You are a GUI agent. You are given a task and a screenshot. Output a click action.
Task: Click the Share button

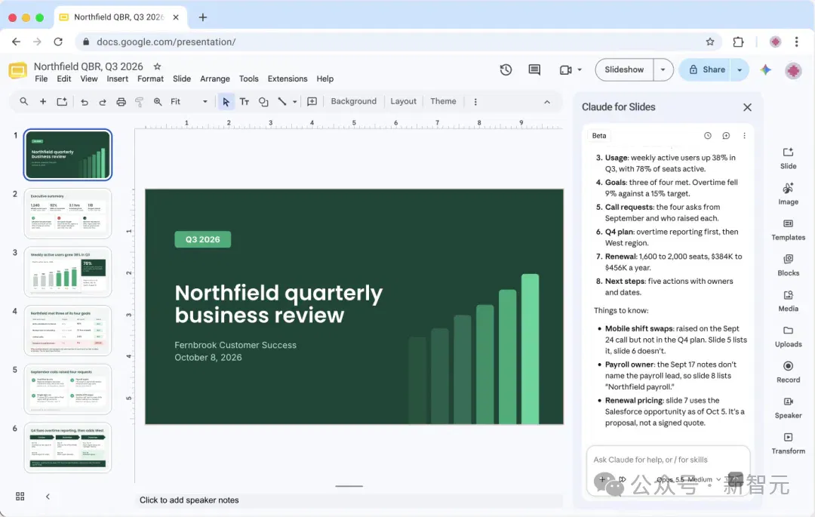point(707,69)
